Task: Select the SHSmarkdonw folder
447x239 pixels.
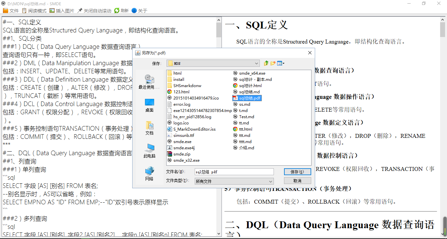Action: pos(184,85)
